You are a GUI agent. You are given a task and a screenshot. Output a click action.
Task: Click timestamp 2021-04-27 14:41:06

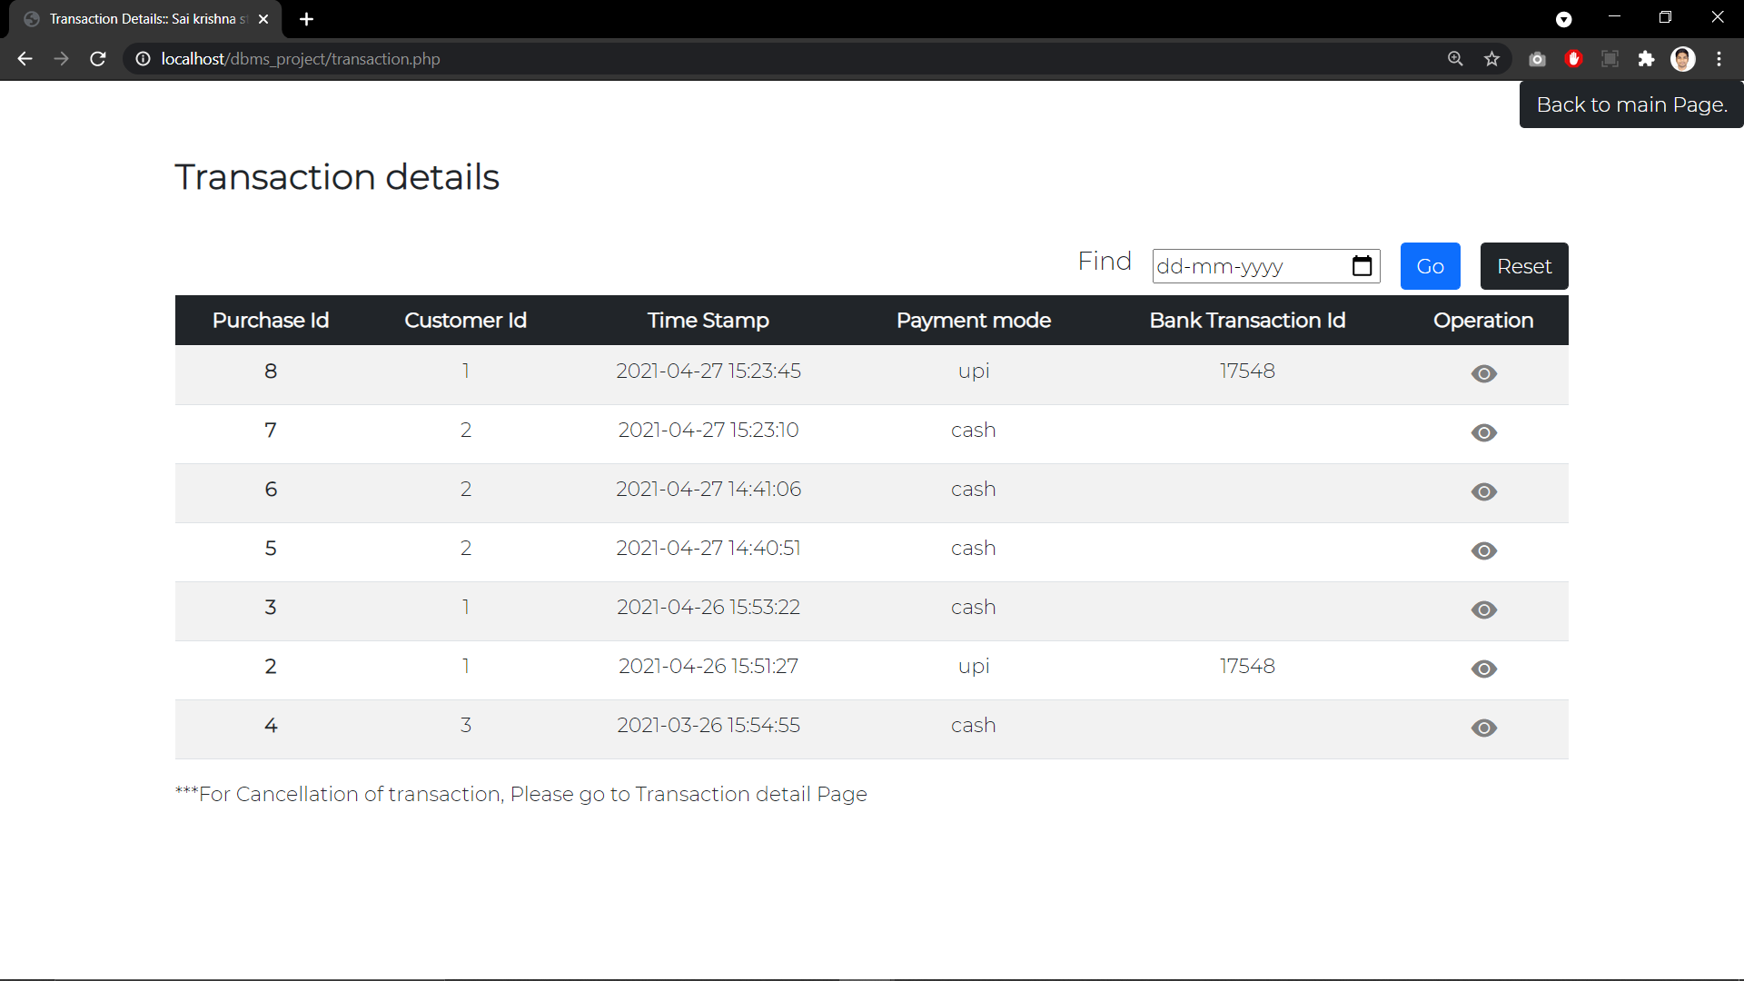click(708, 489)
